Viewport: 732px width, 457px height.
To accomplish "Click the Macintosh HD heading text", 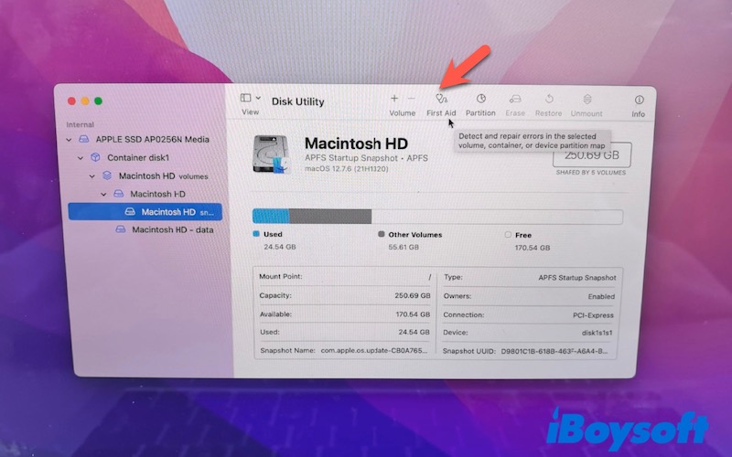I will (x=356, y=143).
